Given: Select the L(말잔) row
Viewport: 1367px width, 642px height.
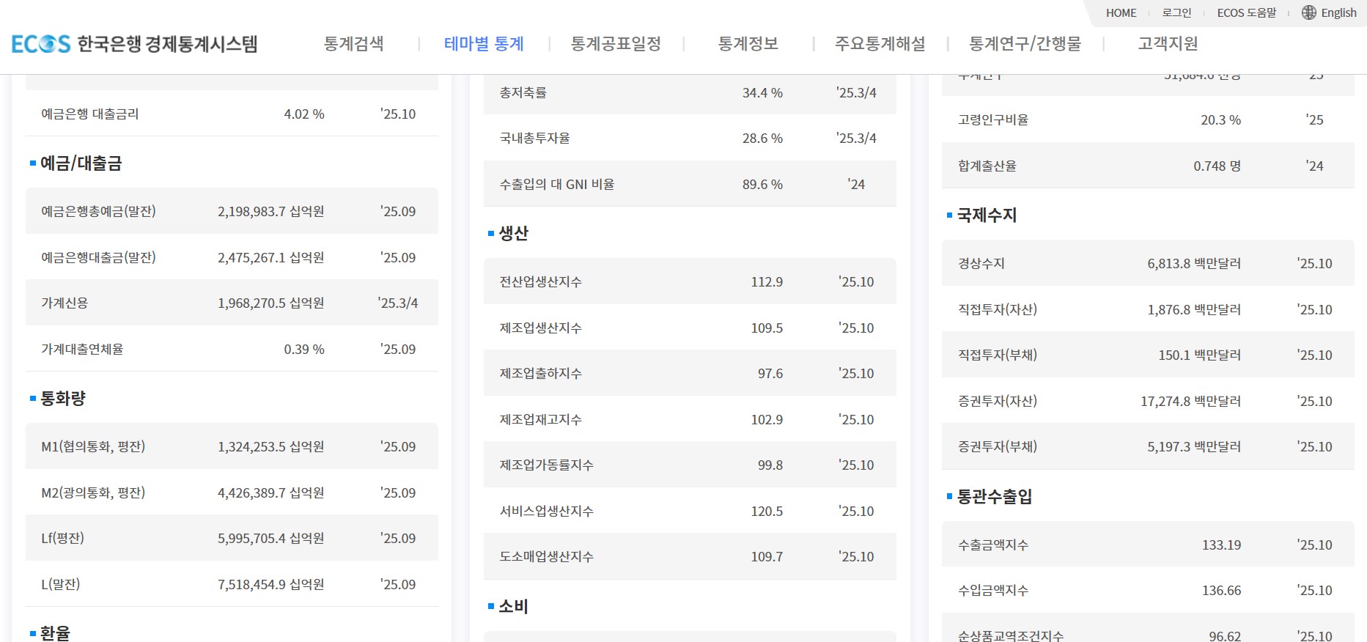Looking at the screenshot, I should (232, 584).
